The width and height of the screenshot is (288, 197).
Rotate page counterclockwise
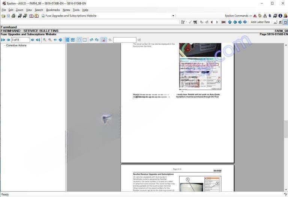pyautogui.click(x=91, y=40)
